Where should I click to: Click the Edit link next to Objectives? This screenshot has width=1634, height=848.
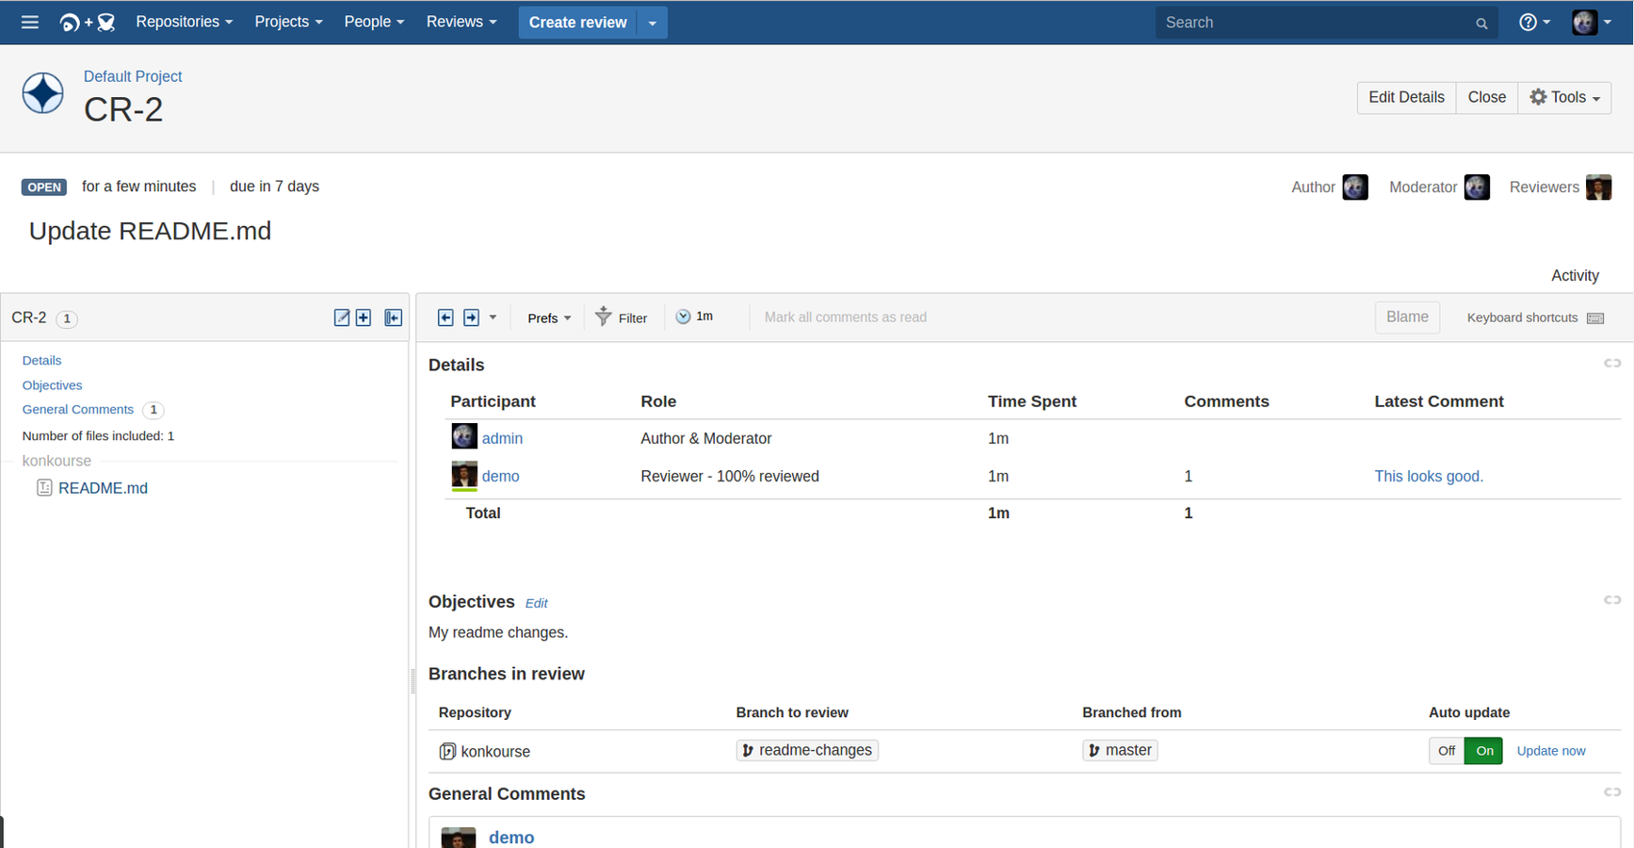(536, 603)
